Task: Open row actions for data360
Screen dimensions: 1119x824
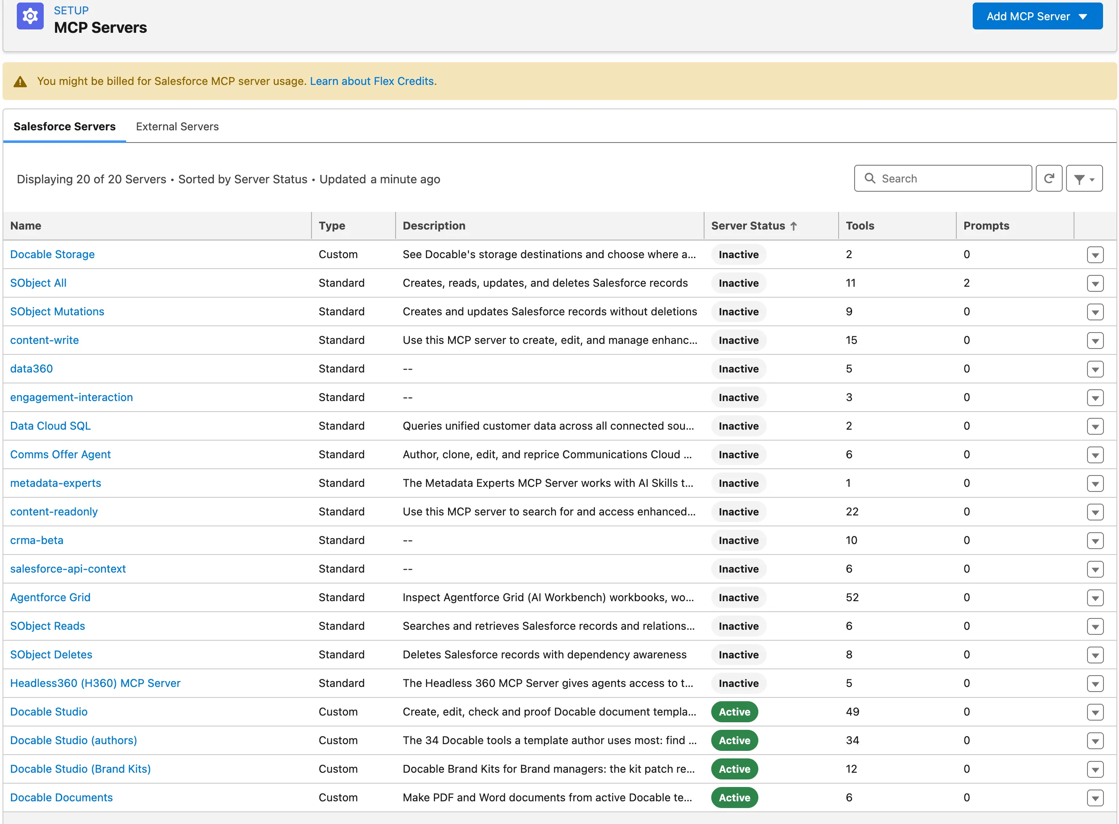Action: click(x=1095, y=369)
